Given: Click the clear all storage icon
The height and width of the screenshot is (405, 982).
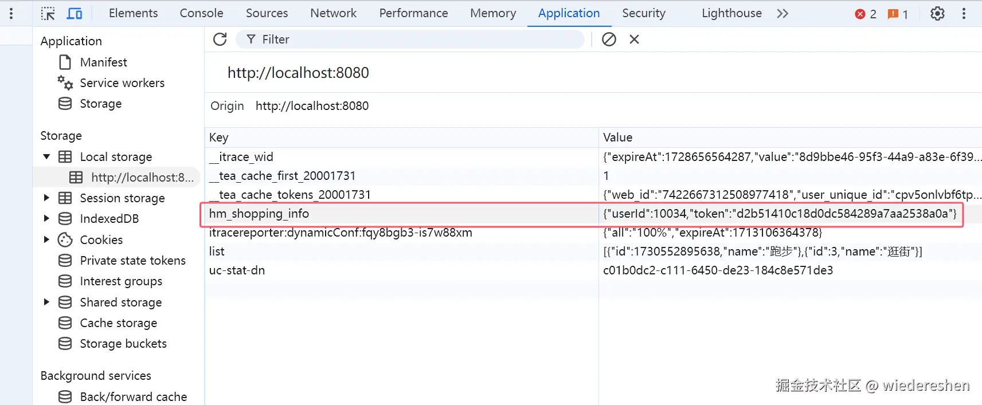Looking at the screenshot, I should 609,40.
